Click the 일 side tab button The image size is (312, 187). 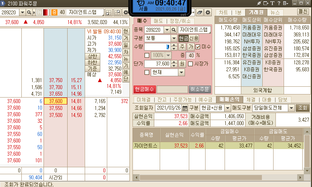[x=126, y=45]
